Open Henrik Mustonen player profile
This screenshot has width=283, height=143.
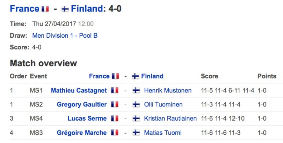click(168, 90)
